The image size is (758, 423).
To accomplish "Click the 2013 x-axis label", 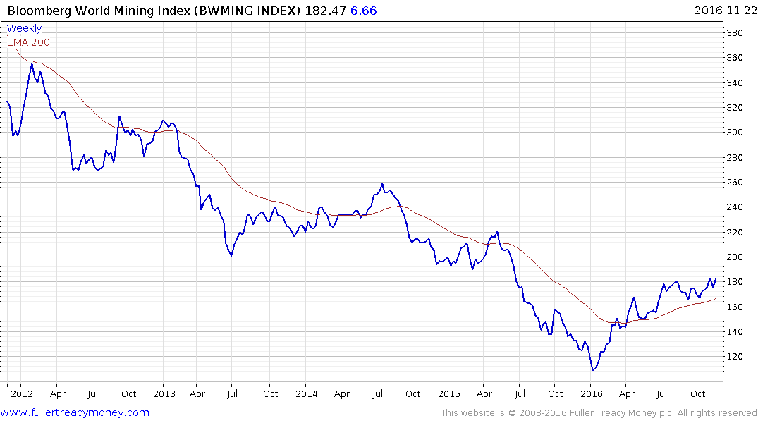I will point(164,393).
